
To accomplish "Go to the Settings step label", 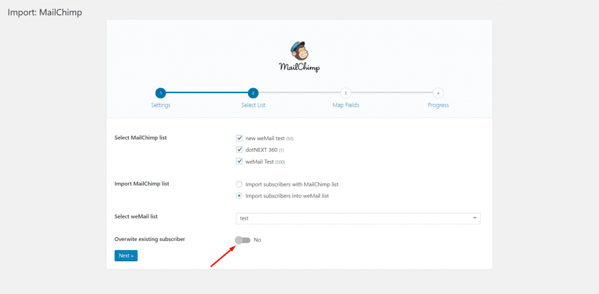I will pos(161,105).
